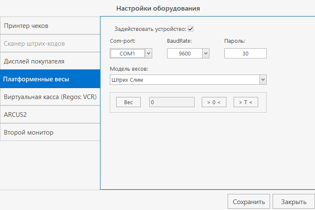
Task: Switch to Дисплей покупателя tab
Action: [x=50, y=61]
